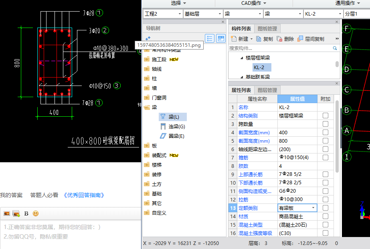Tick the 结构类别 attach checkbox

(326, 116)
